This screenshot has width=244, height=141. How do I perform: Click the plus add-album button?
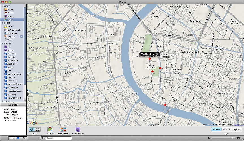[12, 138]
